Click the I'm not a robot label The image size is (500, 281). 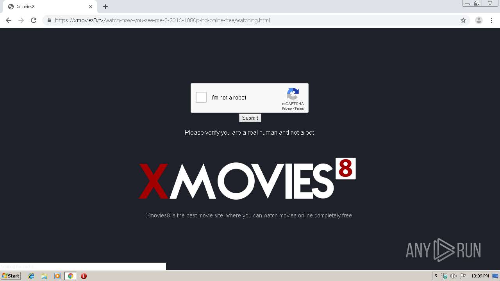(229, 98)
